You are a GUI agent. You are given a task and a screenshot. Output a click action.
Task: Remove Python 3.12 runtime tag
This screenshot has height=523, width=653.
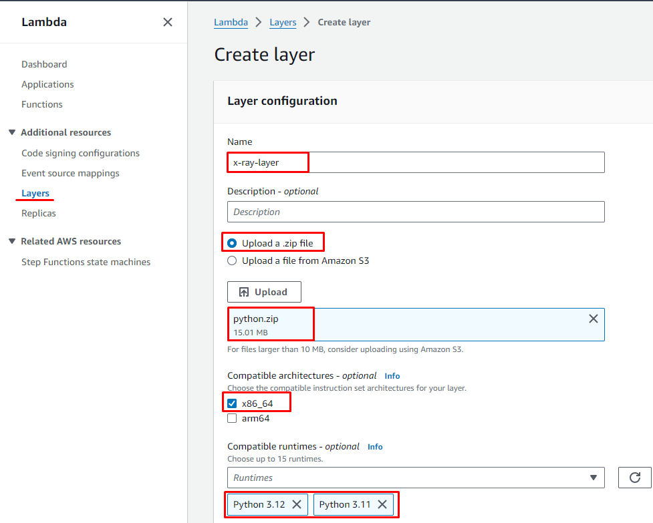[297, 504]
